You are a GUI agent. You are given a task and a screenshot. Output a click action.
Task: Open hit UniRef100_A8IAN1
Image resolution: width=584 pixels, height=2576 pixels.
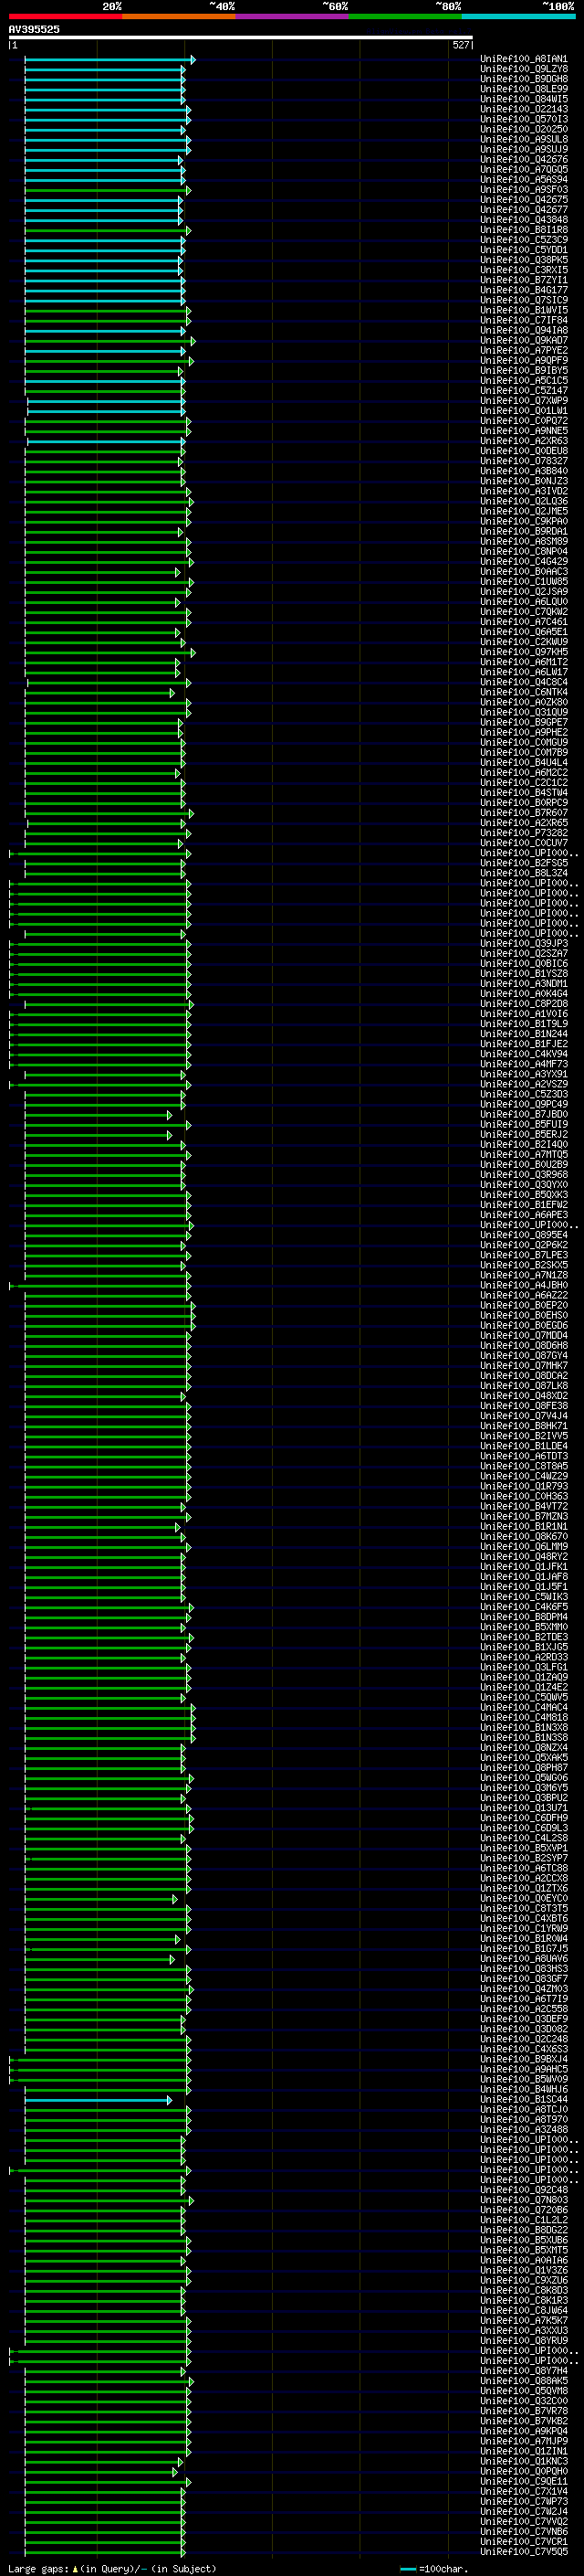tap(523, 59)
